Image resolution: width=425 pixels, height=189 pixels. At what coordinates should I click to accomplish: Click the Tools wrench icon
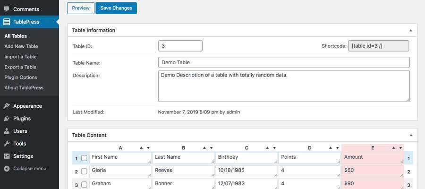pos(7,144)
